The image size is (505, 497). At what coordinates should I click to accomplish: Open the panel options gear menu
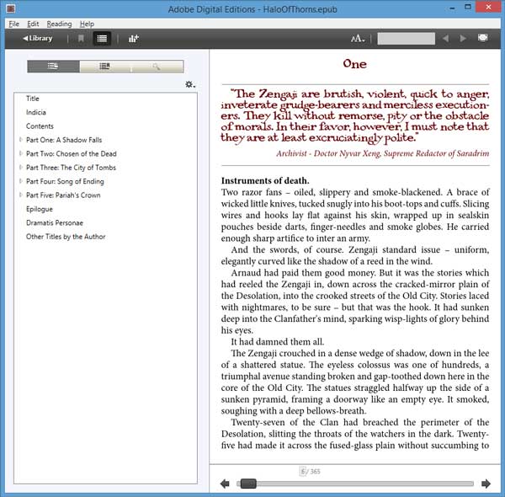point(189,84)
